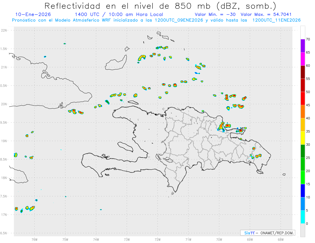Select the '76W' longitude label
Viewport: 315px width, 243px height.
pos(34,239)
